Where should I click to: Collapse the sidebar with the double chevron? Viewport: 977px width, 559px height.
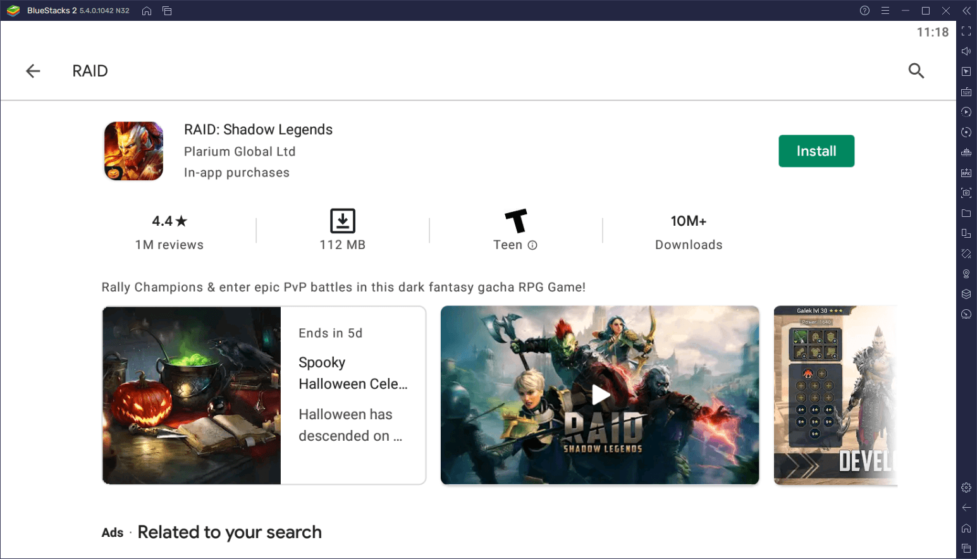coord(966,10)
